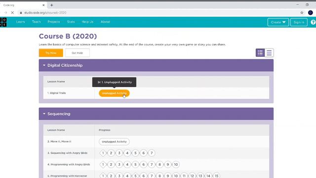The height and width of the screenshot is (178, 316).
Task: Open level 8 of Programming with Angry Birds
Action: coord(159,165)
